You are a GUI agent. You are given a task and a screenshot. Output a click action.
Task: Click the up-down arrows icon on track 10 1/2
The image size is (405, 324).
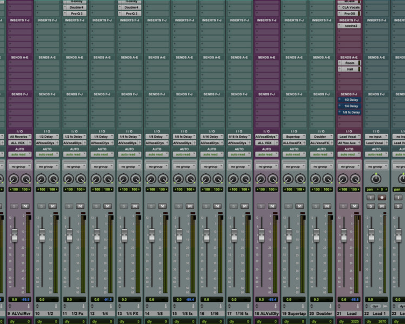tap(37, 306)
